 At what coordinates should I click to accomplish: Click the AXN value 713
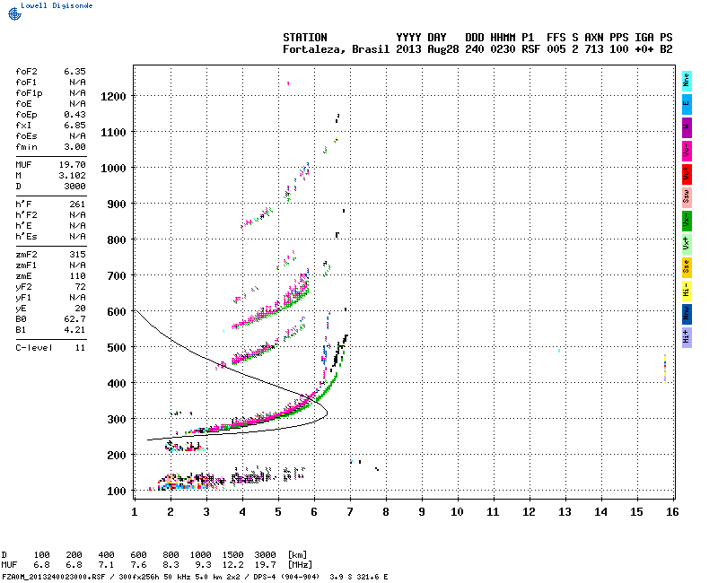click(x=594, y=49)
